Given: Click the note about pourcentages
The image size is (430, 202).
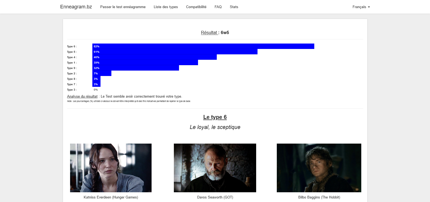Looking at the screenshot, I should pyautogui.click(x=129, y=101).
